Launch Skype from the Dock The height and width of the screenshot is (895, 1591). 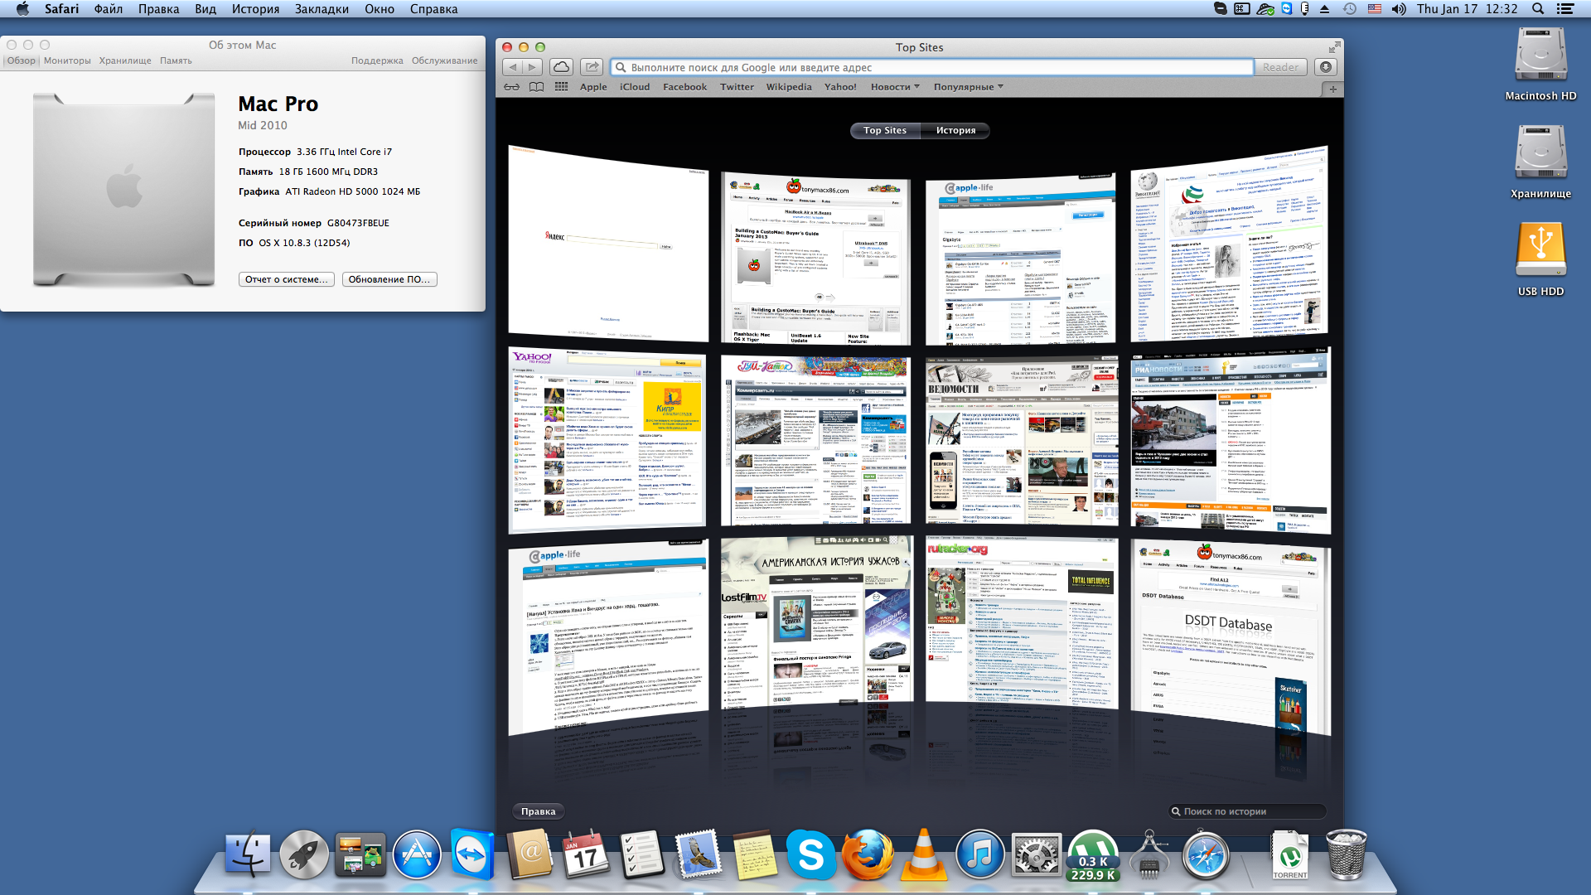point(811,854)
